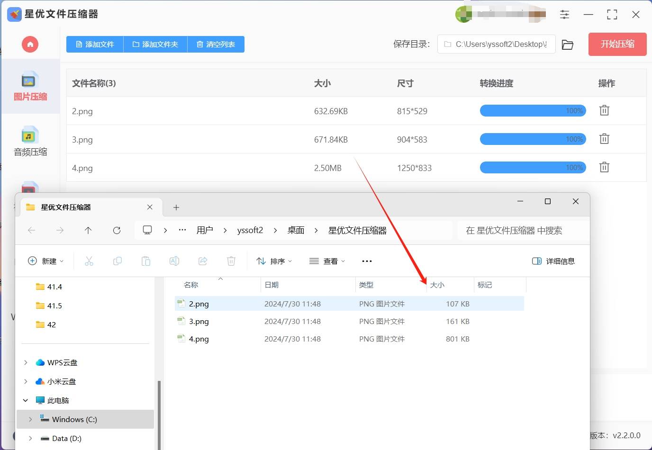Click the Explorer search box

(x=520, y=230)
